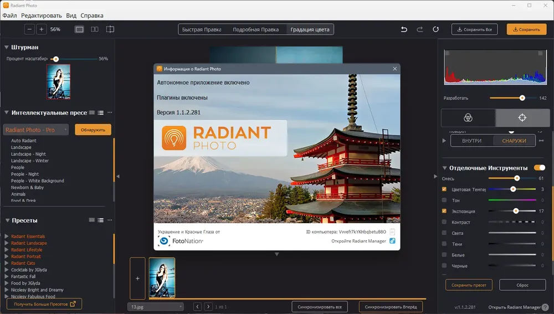Select the single-image view icon
The height and width of the screenshot is (314, 554).
point(79,29)
